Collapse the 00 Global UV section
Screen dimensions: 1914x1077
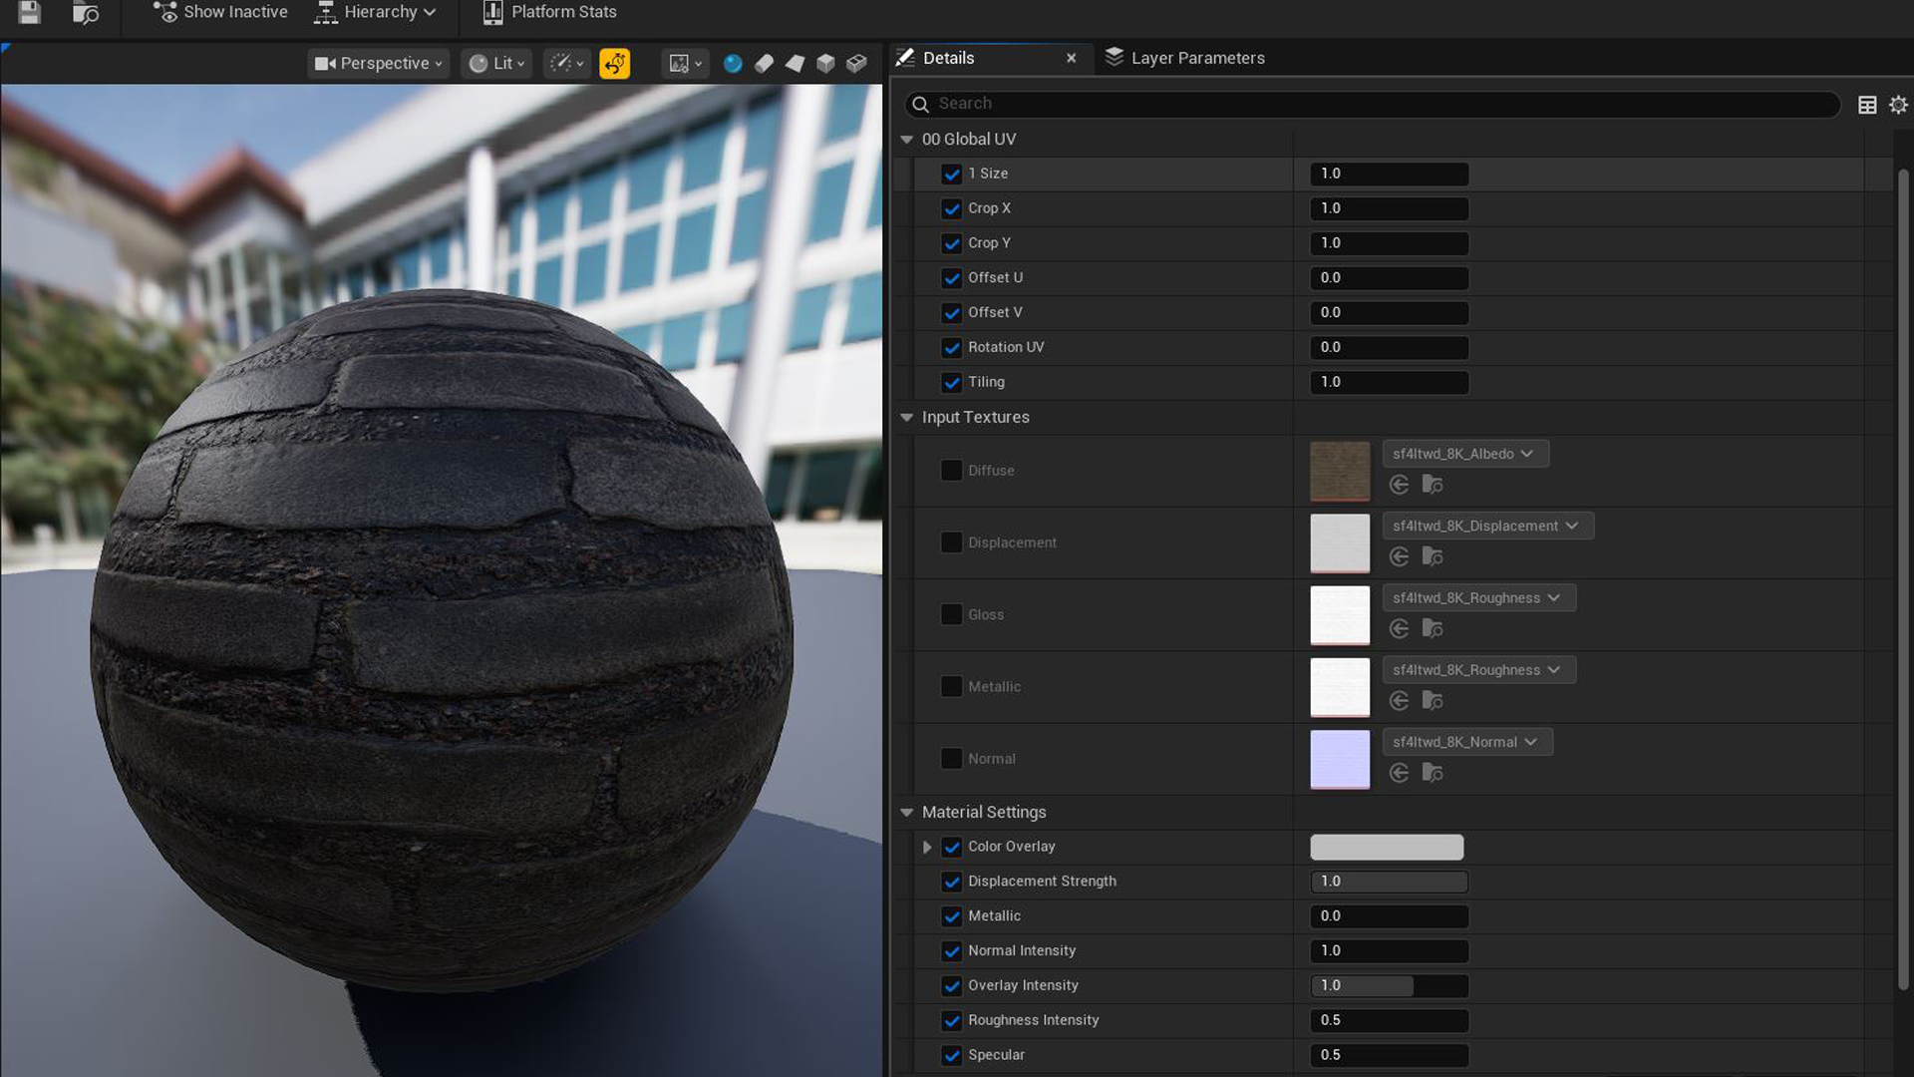pyautogui.click(x=907, y=140)
